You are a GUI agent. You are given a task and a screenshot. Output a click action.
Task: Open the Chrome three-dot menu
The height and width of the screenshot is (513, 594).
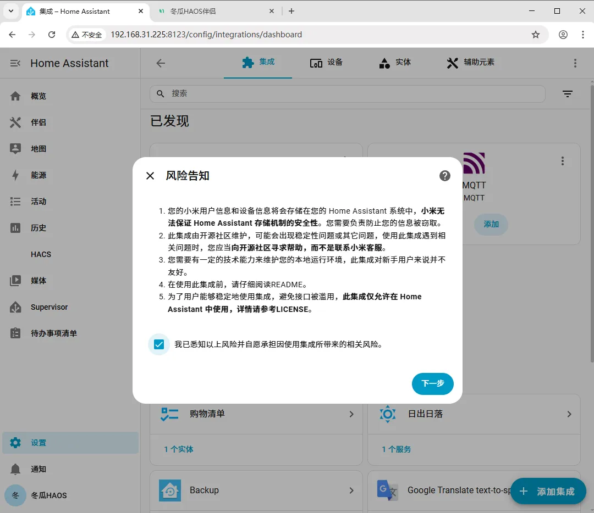click(x=582, y=35)
